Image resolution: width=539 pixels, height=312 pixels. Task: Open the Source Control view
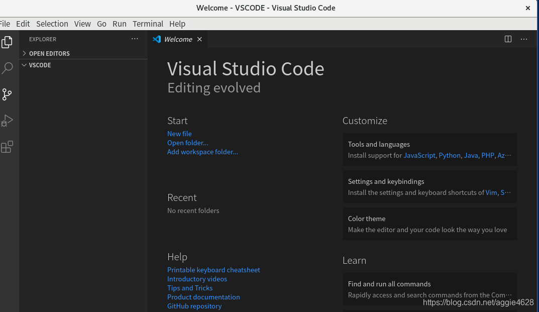point(7,94)
